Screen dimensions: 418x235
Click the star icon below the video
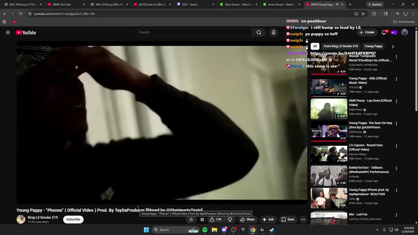tap(191, 219)
